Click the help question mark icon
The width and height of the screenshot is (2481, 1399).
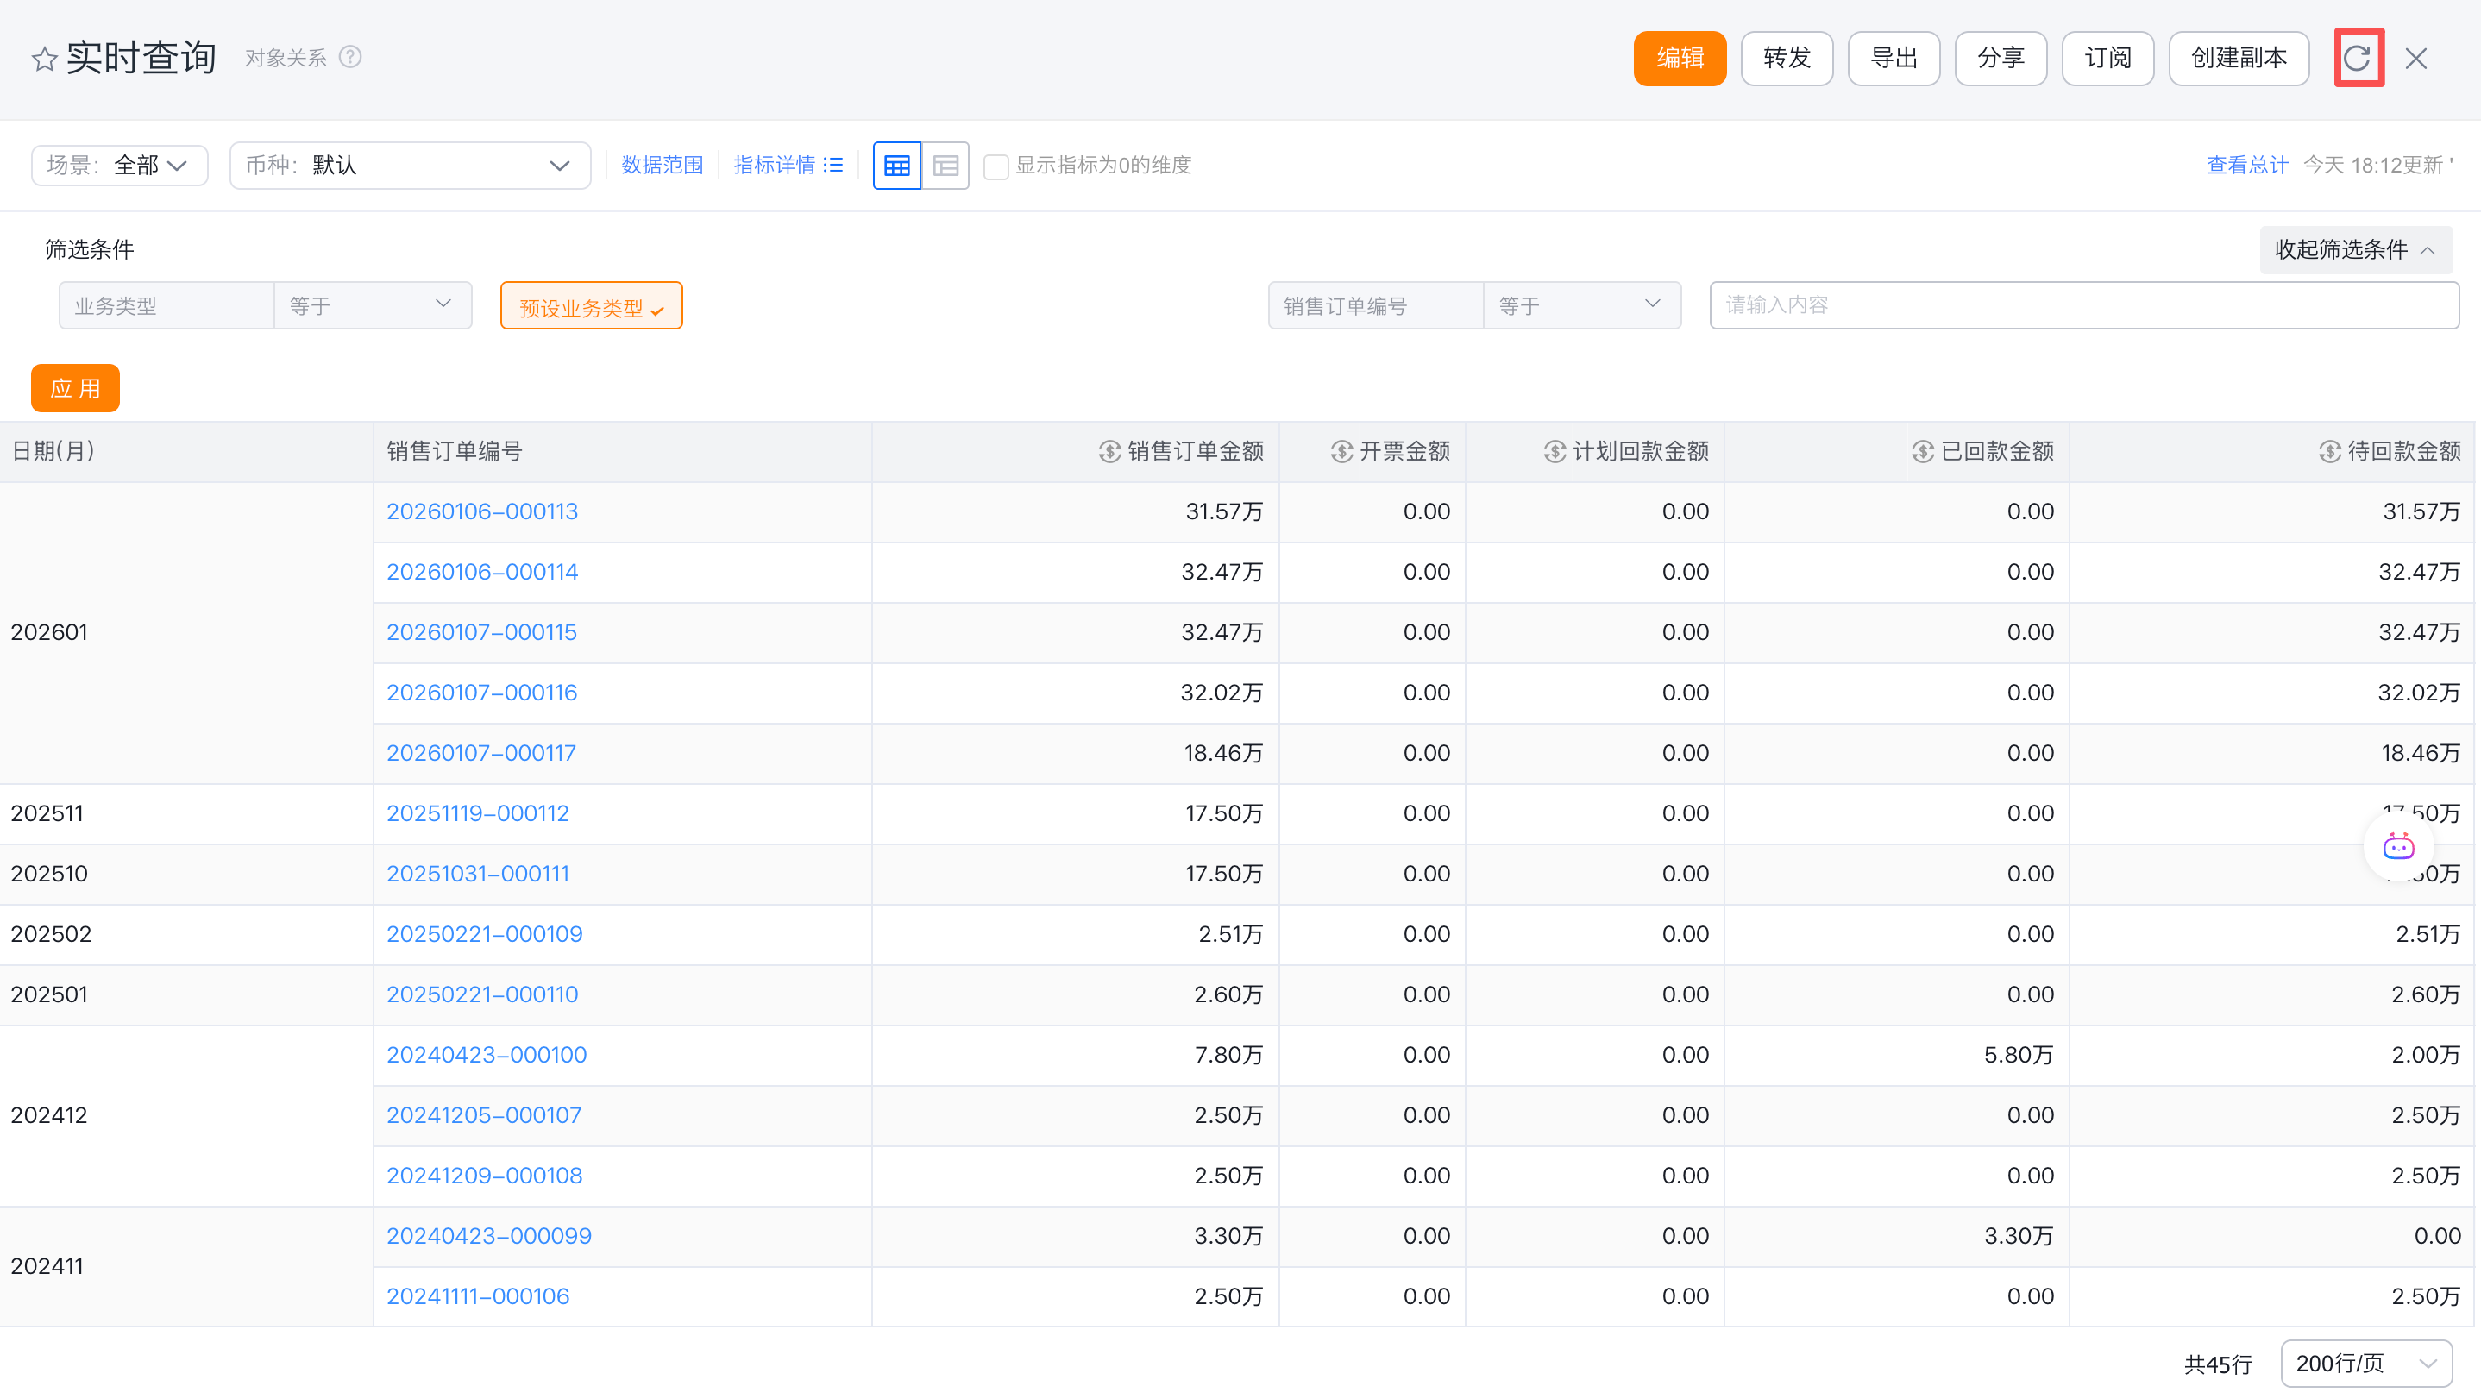350,58
